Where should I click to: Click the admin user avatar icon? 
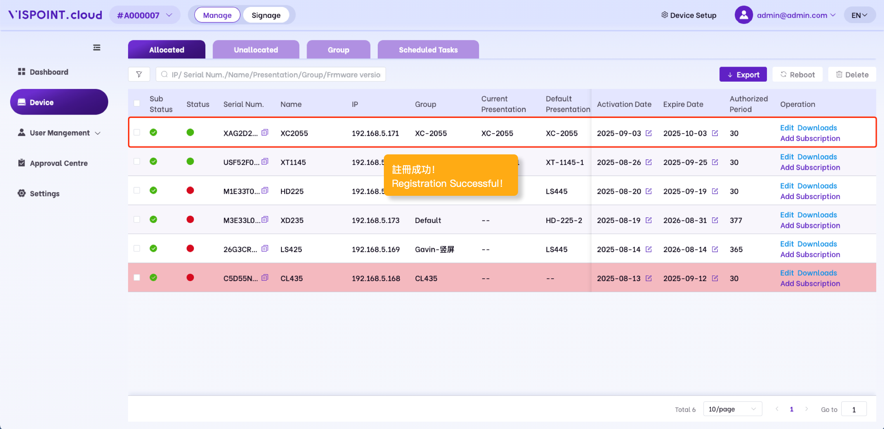(x=743, y=15)
